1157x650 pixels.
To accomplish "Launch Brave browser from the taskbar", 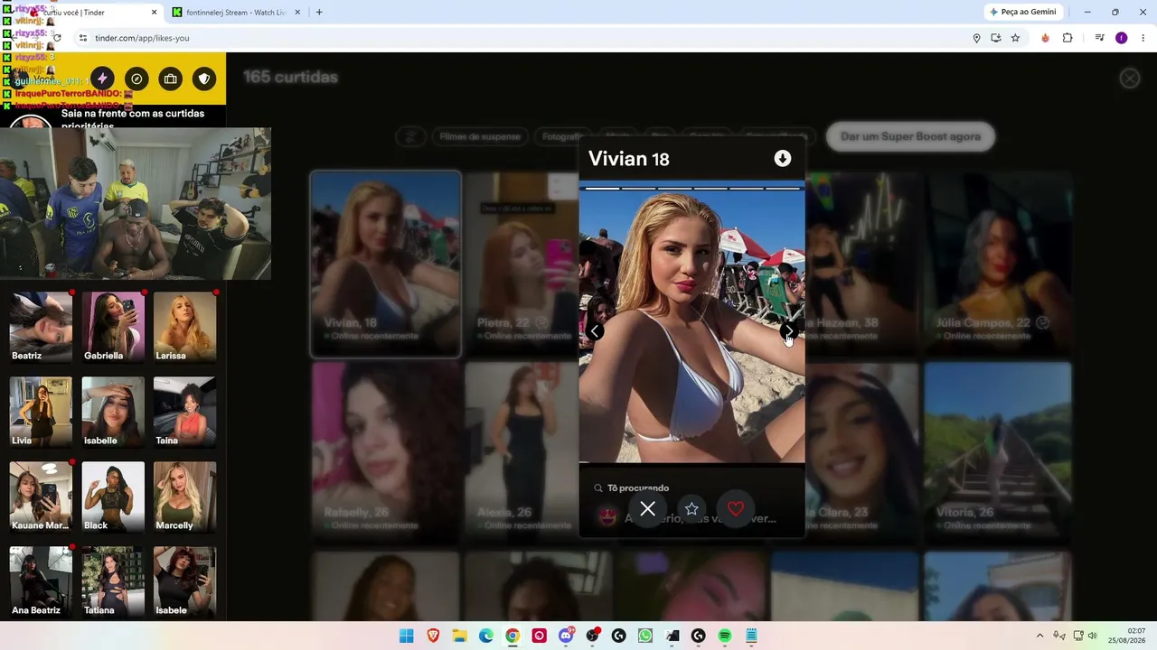I will tap(433, 636).
